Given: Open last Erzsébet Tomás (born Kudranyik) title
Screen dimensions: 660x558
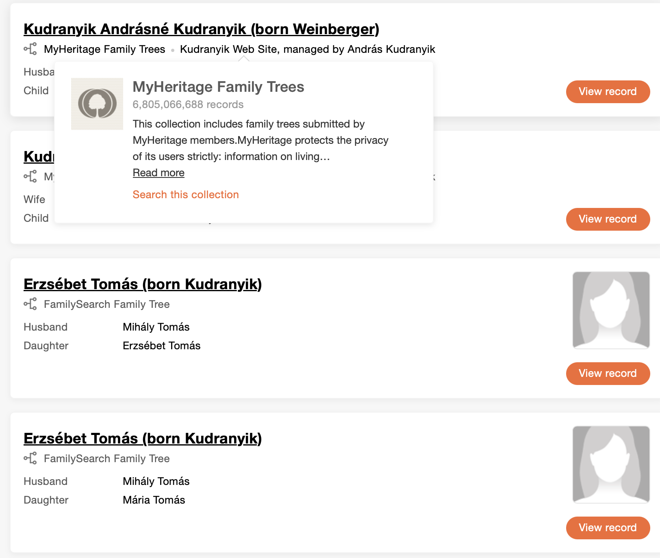Looking at the screenshot, I should point(143,439).
